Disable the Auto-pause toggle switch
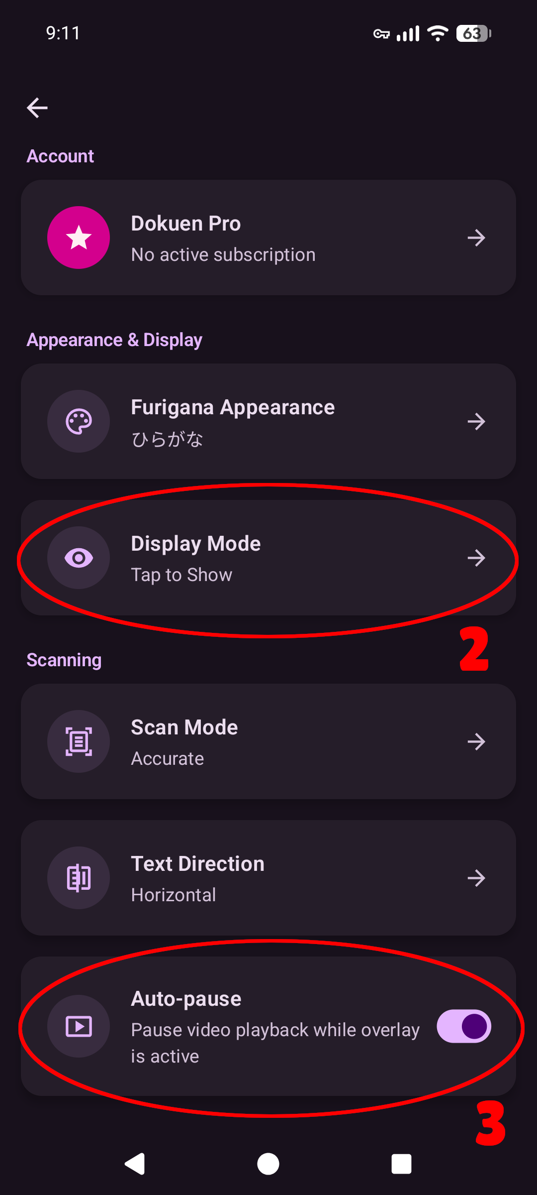The image size is (537, 1195). point(463,1026)
